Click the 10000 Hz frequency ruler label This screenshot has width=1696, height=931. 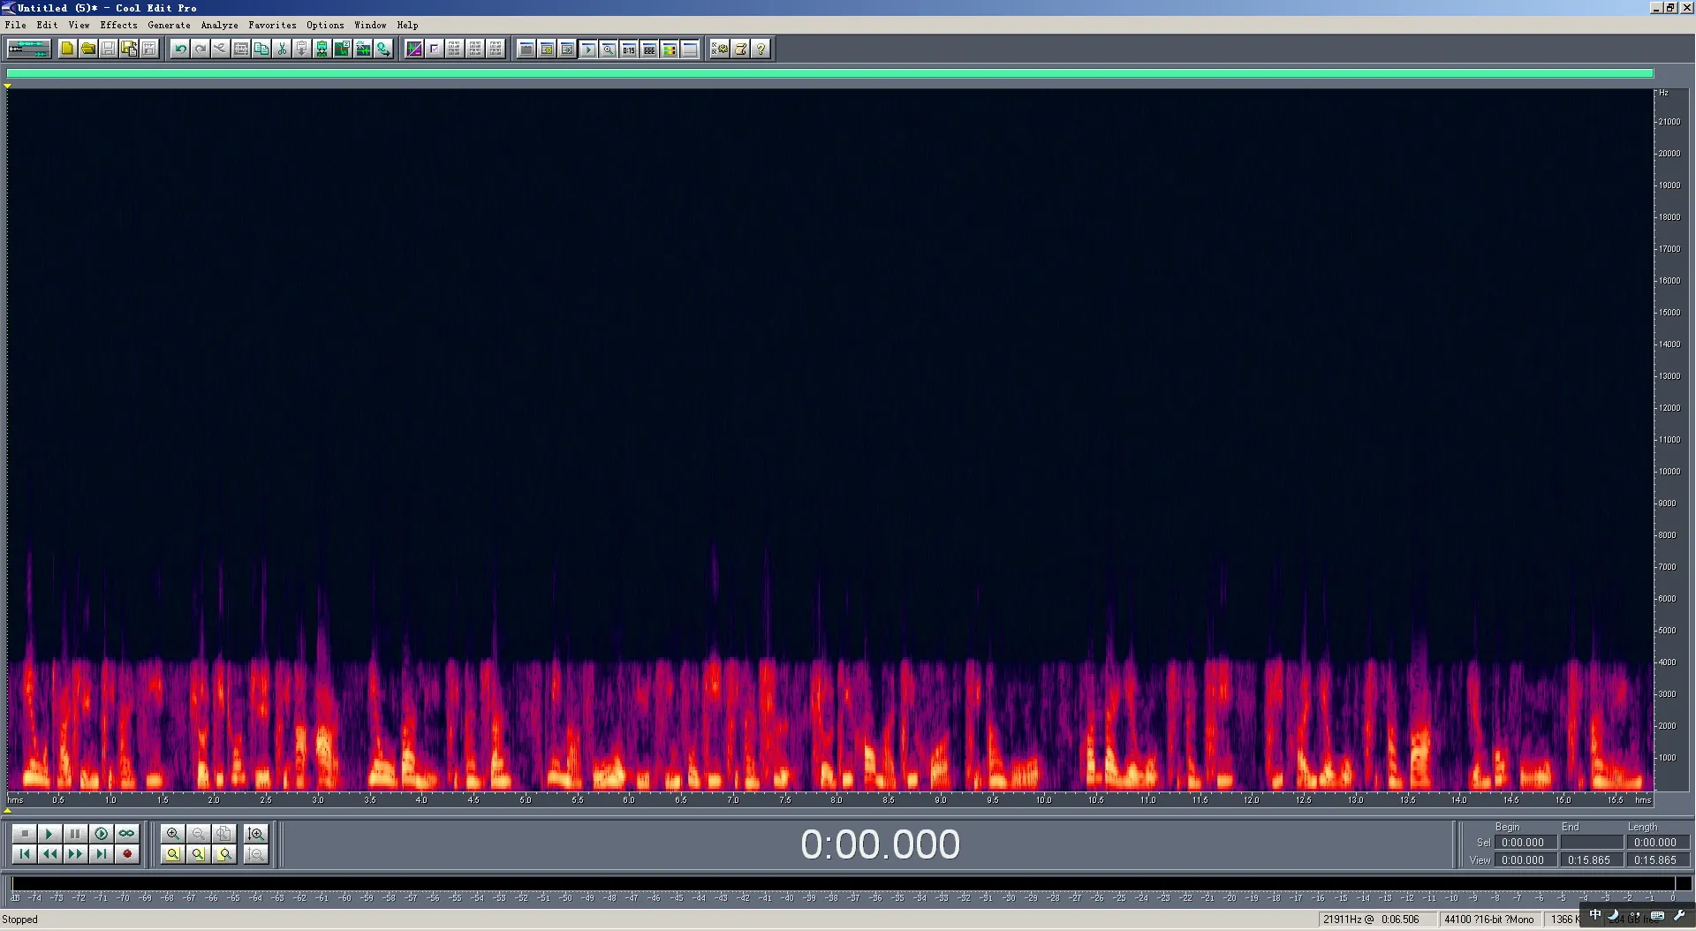1669,471
